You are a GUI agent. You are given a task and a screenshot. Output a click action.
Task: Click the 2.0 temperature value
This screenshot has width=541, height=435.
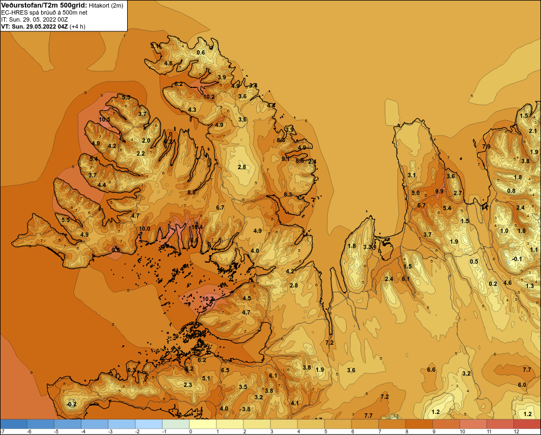pos(146,140)
